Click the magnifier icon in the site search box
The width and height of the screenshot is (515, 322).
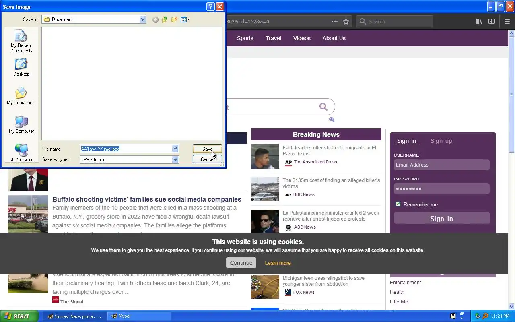(x=323, y=107)
